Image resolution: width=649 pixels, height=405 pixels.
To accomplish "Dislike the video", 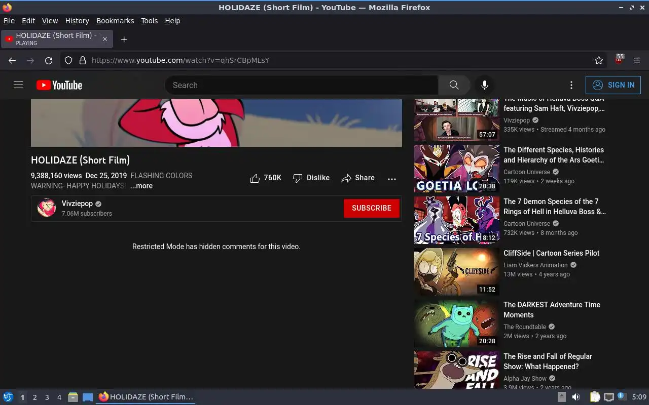I will (311, 178).
